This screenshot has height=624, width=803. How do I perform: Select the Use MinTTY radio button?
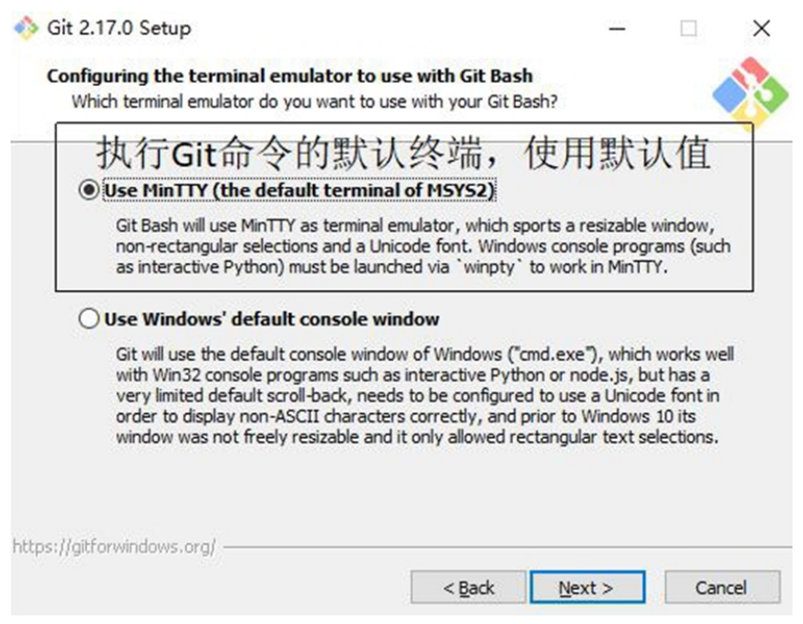[x=89, y=190]
